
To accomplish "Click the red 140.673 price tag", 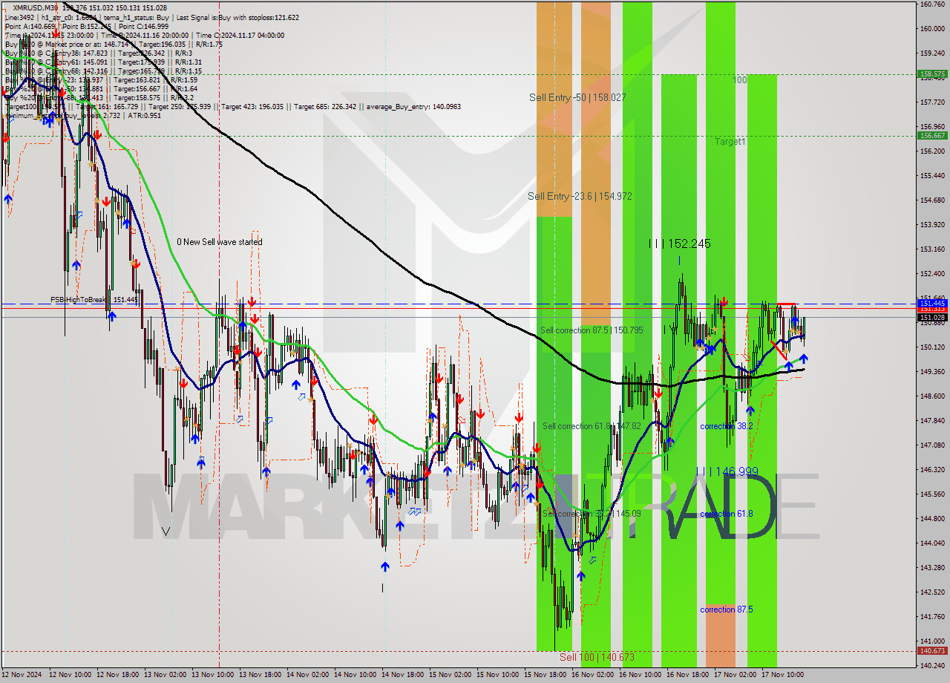I will [x=932, y=651].
